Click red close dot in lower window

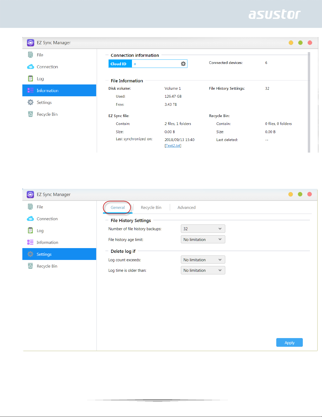(x=310, y=194)
